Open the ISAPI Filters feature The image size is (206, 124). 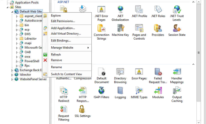tap(101, 93)
